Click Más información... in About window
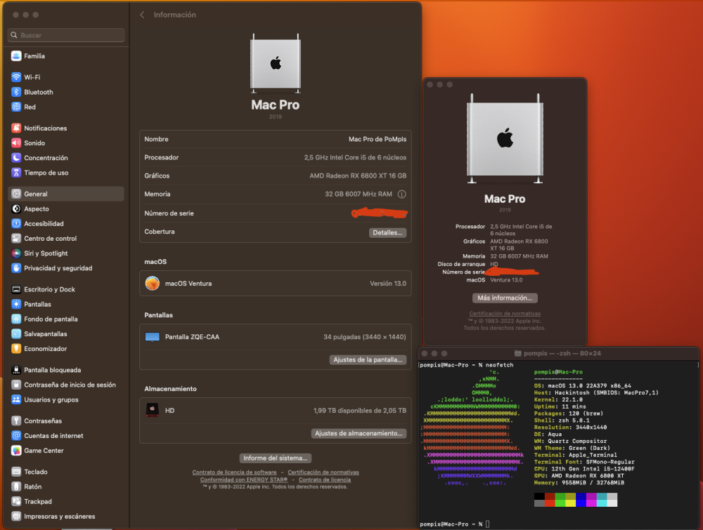The image size is (703, 530). tap(505, 298)
